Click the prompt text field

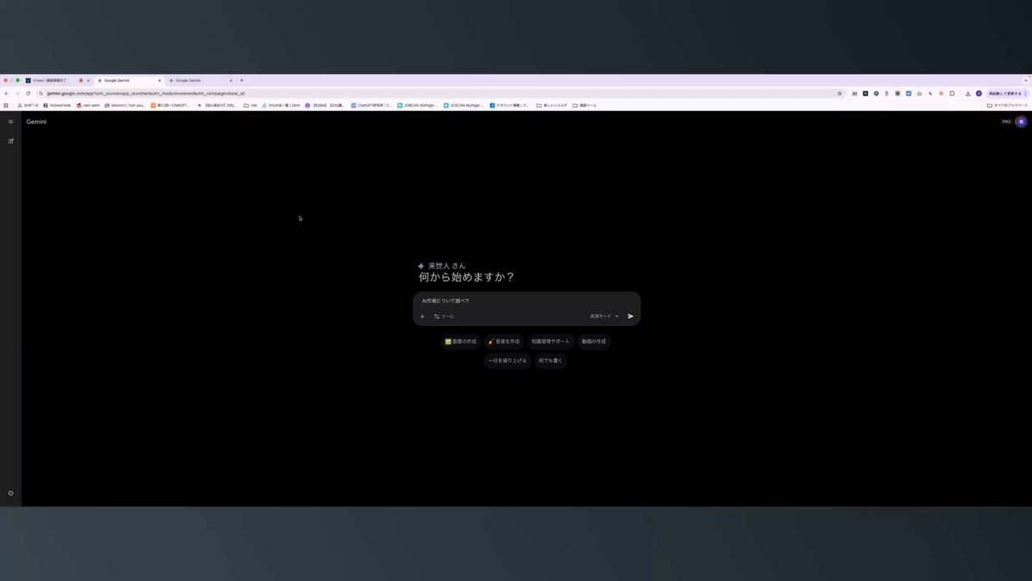(x=526, y=300)
